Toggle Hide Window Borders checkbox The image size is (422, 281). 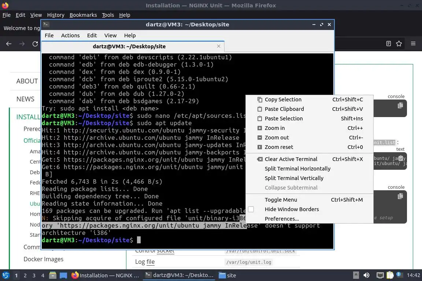tap(251, 209)
